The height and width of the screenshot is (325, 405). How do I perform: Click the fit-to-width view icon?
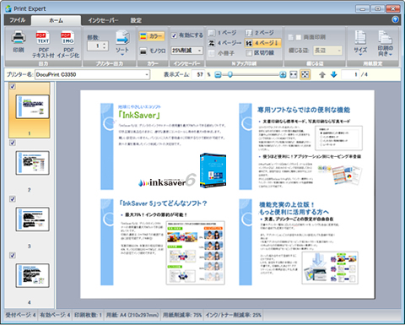(x=294, y=74)
